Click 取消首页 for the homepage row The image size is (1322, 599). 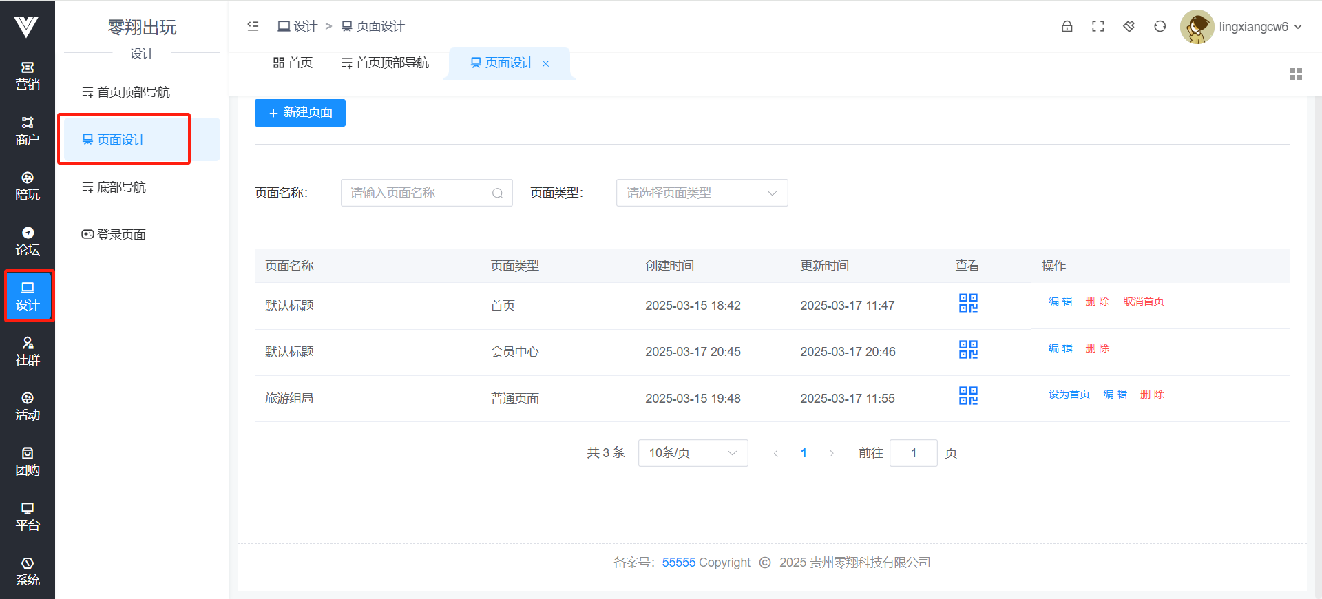[1143, 302]
